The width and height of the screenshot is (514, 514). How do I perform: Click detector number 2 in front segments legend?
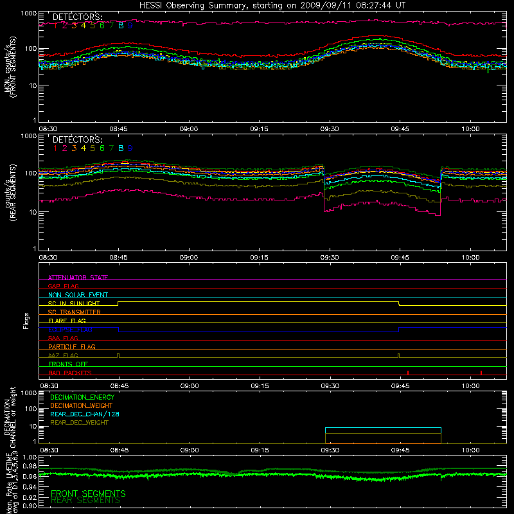point(65,26)
